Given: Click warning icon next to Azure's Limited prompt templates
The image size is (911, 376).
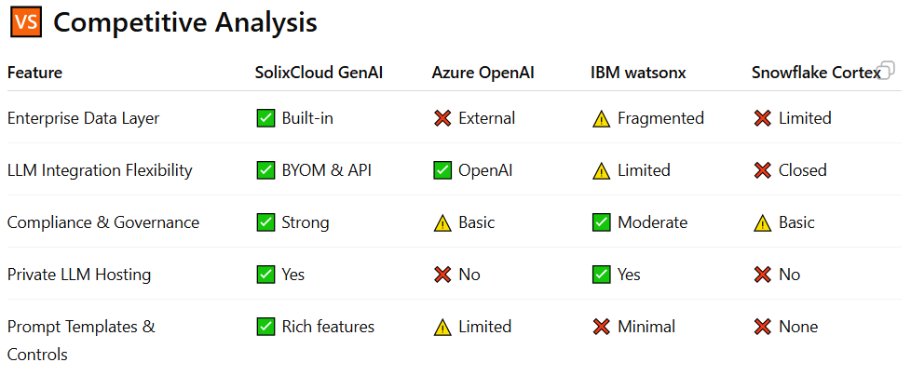Looking at the screenshot, I should tap(442, 327).
